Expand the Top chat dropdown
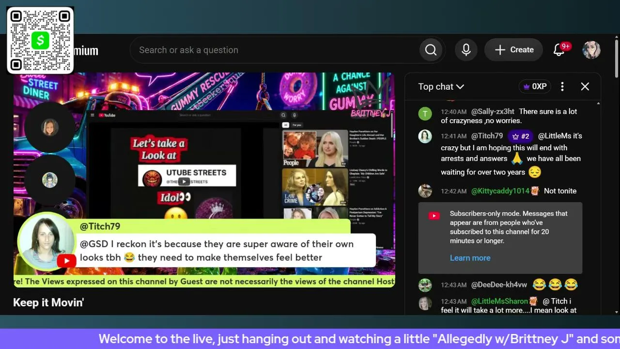 pos(441,87)
